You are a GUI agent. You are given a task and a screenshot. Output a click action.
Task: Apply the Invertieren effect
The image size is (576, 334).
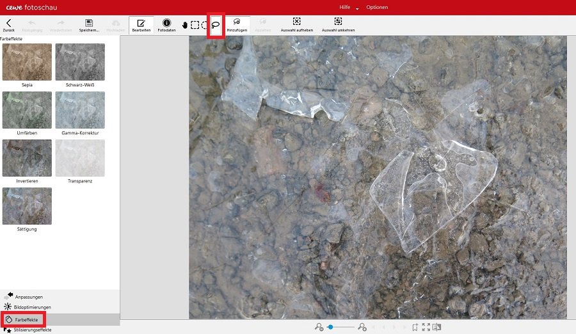[27, 158]
